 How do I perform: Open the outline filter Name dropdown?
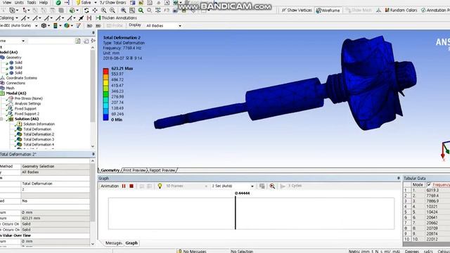click(x=23, y=41)
